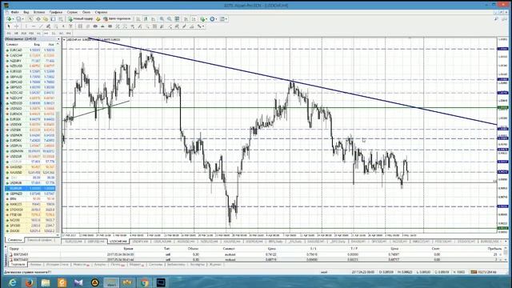Viewport: 512px width, 288px height.
Task: Open Firefox from the taskbar
Action: (29, 282)
